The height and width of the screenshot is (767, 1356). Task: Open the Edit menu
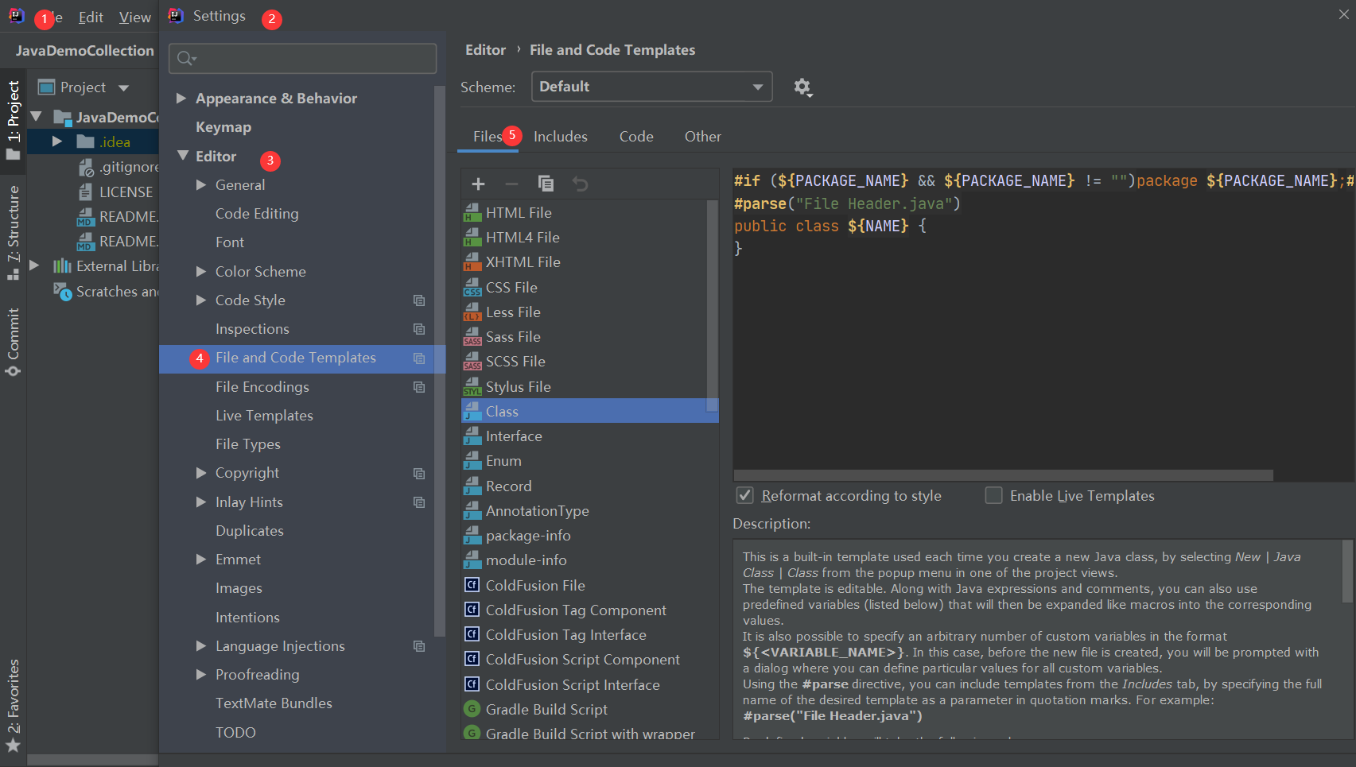[x=91, y=17]
